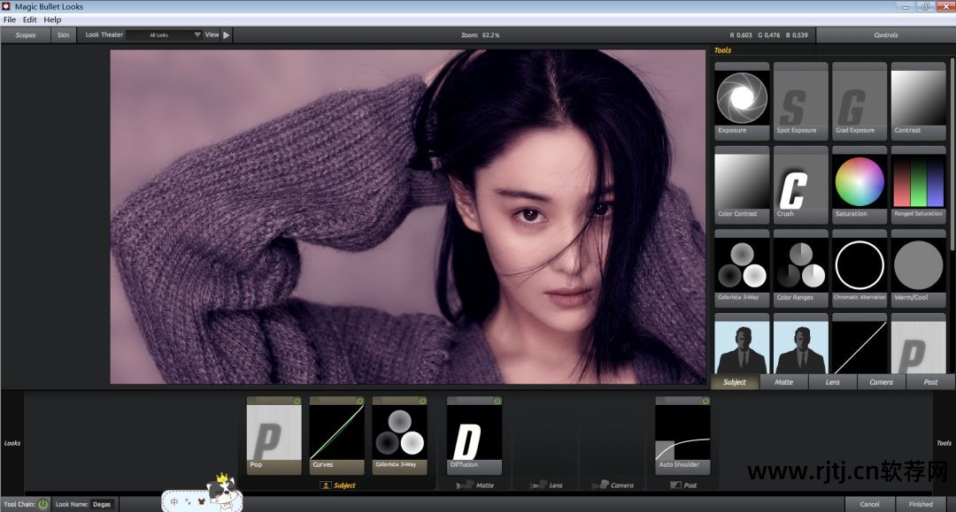Image resolution: width=956 pixels, height=512 pixels.
Task: Select the Curves tool in the tool chain
Action: coord(336,436)
